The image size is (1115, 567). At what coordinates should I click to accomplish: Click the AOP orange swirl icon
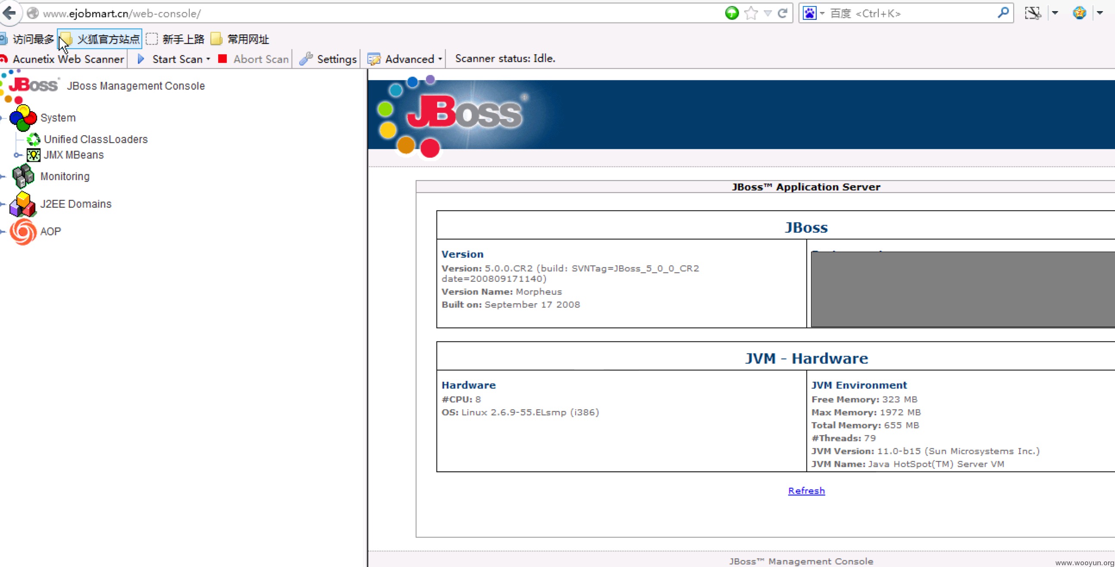pyautogui.click(x=22, y=232)
